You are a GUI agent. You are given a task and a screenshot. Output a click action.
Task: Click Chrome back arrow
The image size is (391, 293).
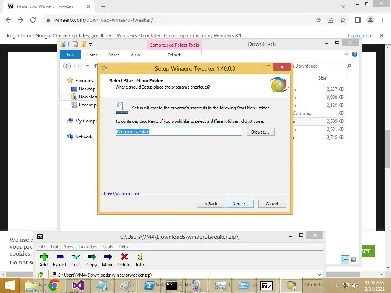point(8,20)
